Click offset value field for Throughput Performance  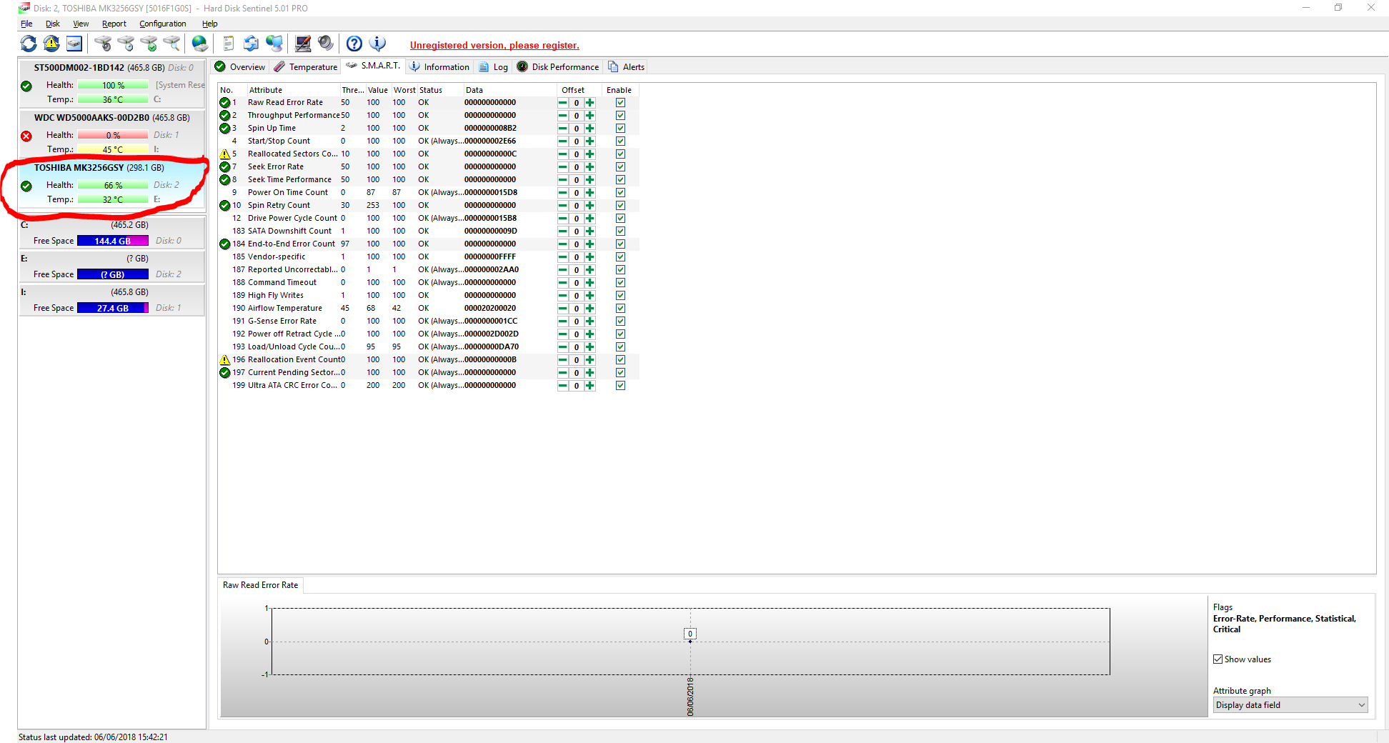577,116
